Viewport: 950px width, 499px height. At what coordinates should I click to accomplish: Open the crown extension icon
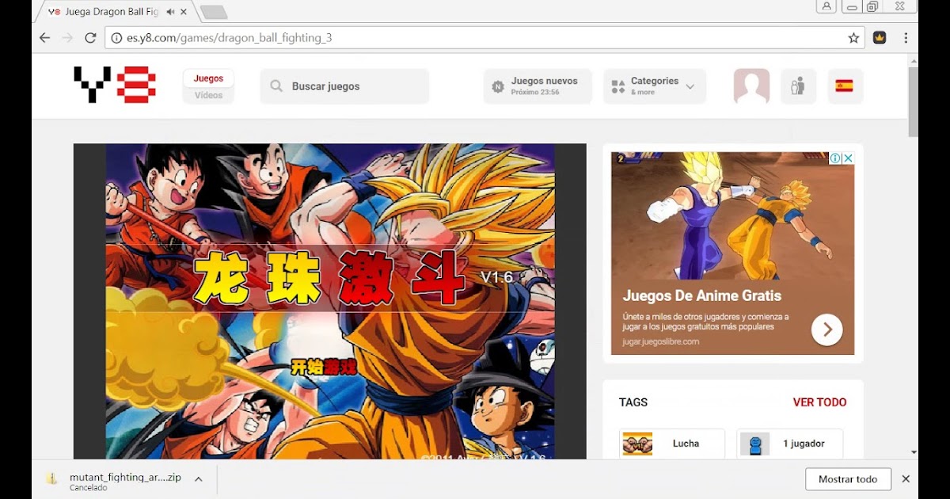pos(880,38)
